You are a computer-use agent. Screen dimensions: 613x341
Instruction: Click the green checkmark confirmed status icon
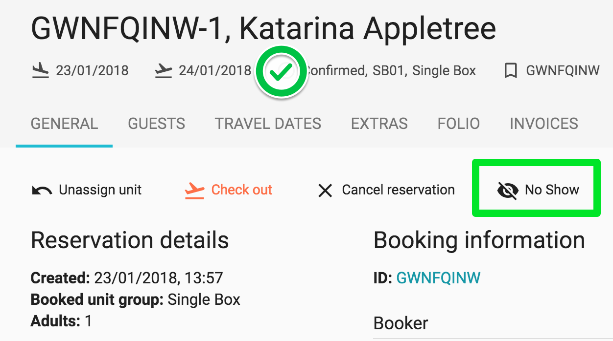coord(281,72)
